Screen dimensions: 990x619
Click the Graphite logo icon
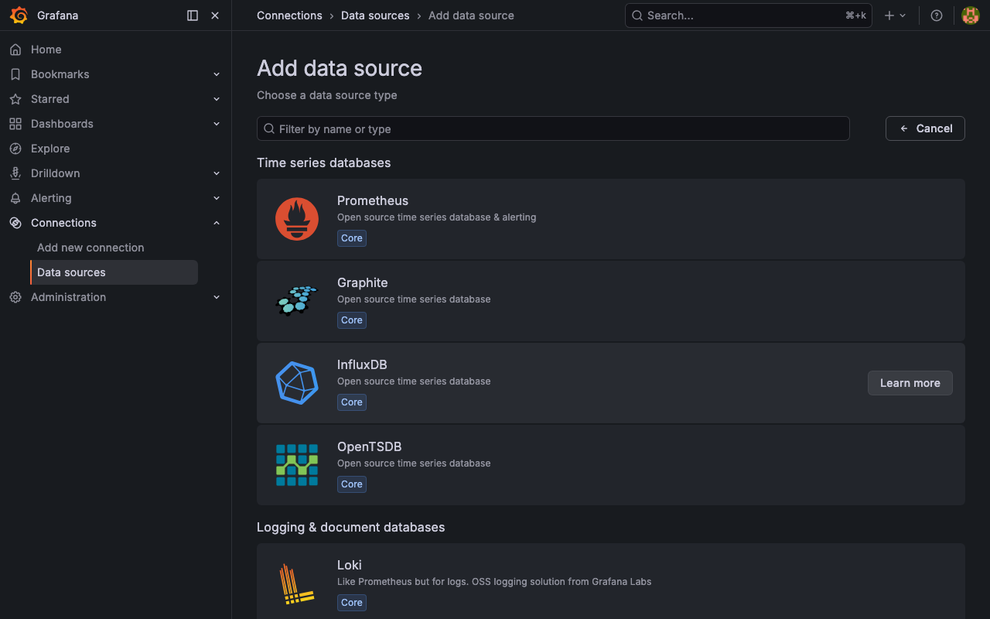(297, 301)
